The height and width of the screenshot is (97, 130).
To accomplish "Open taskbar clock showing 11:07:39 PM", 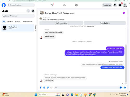I will pyautogui.click(x=122, y=95).
